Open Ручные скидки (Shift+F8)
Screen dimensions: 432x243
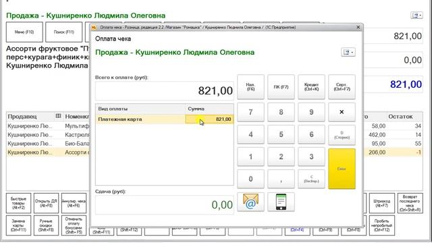[46, 225]
